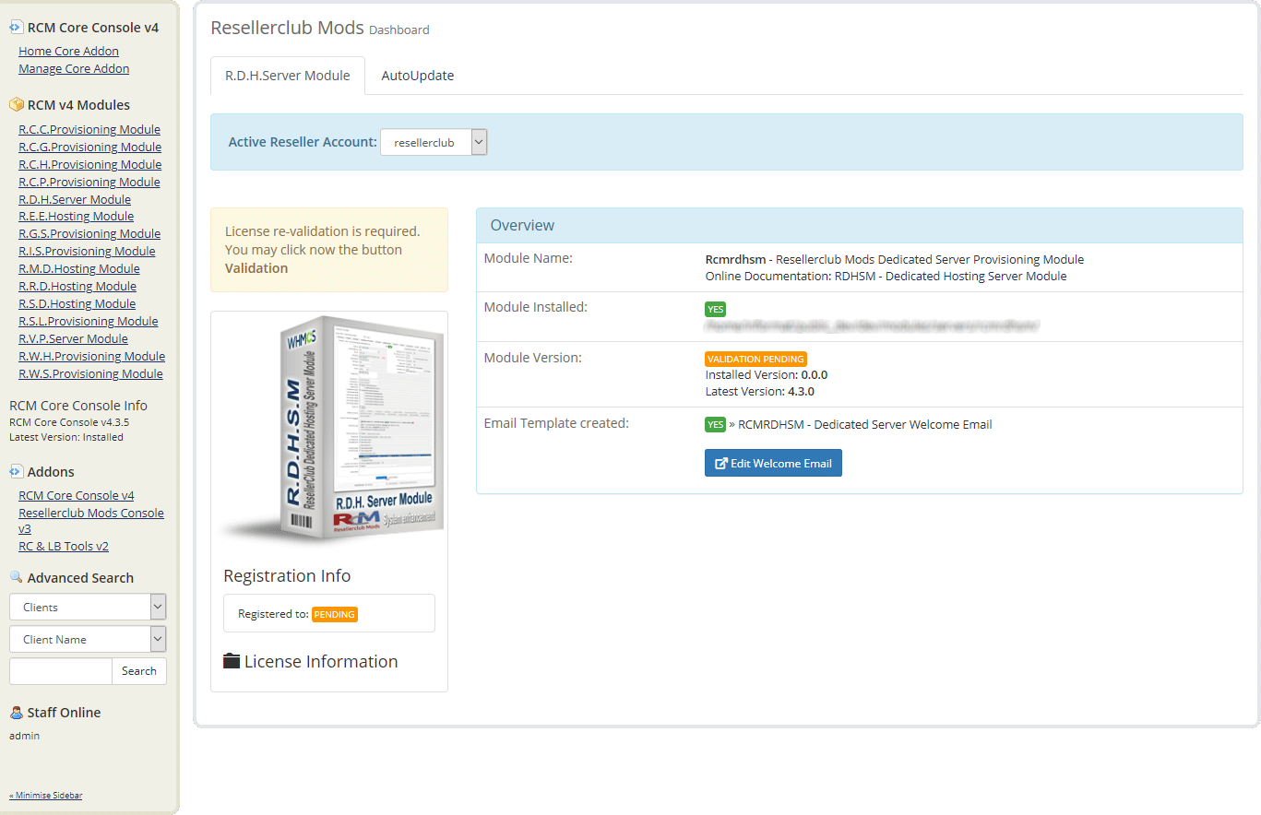Click Minimise Sidebar link
This screenshot has height=815, width=1261.
point(46,795)
